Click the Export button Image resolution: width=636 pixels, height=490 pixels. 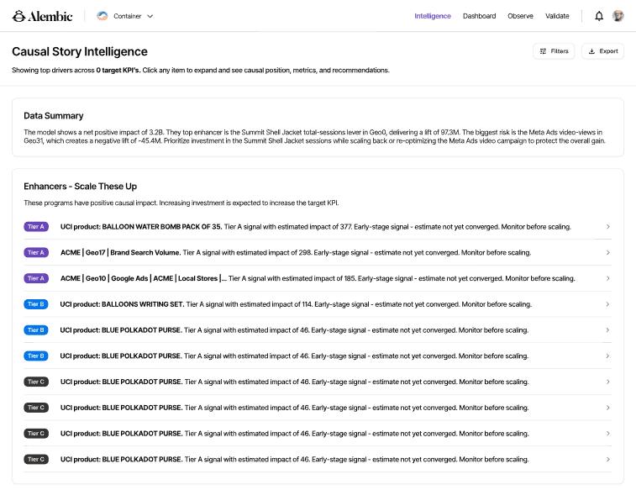[x=602, y=51]
